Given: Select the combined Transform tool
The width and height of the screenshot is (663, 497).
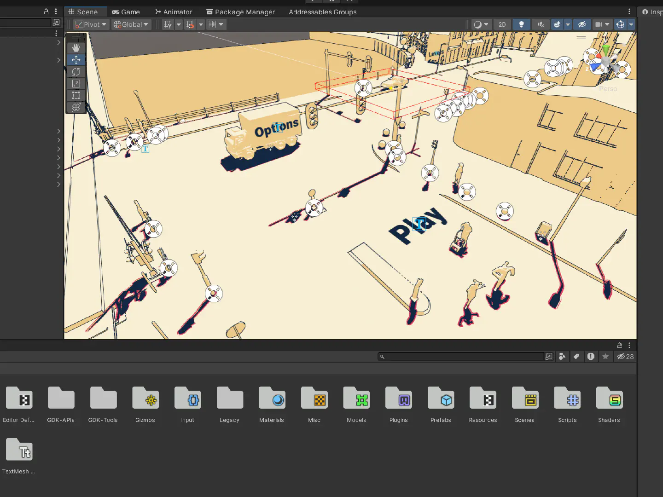Looking at the screenshot, I should point(76,108).
